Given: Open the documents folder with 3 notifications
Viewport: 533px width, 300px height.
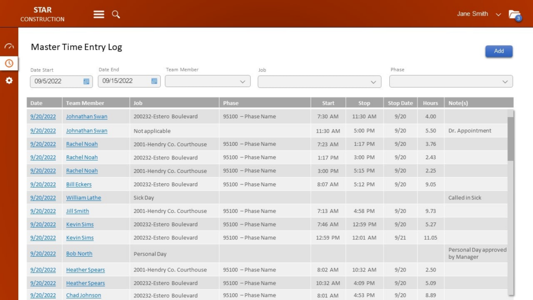Looking at the screenshot, I should point(514,14).
